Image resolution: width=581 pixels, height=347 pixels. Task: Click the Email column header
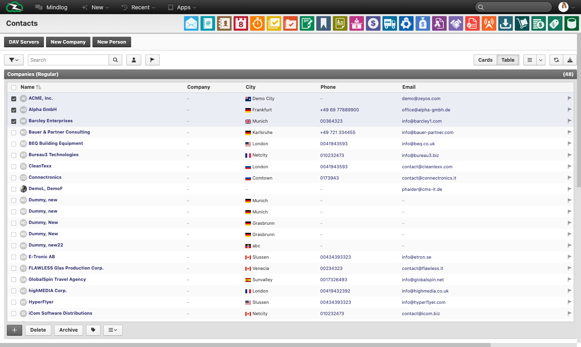pos(409,87)
